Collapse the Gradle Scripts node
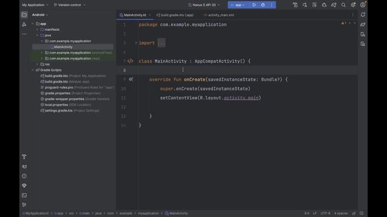 (x=33, y=70)
